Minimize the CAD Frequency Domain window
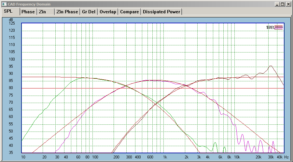The image size is (293, 162). (x=277, y=4)
